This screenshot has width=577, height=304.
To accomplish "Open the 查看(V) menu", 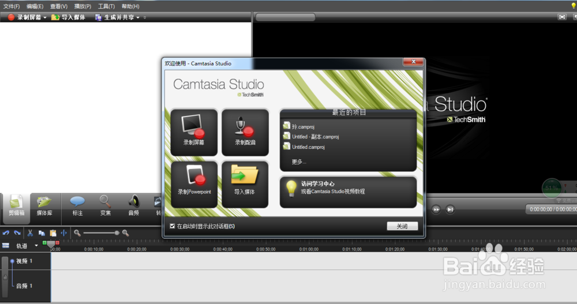I will (59, 6).
